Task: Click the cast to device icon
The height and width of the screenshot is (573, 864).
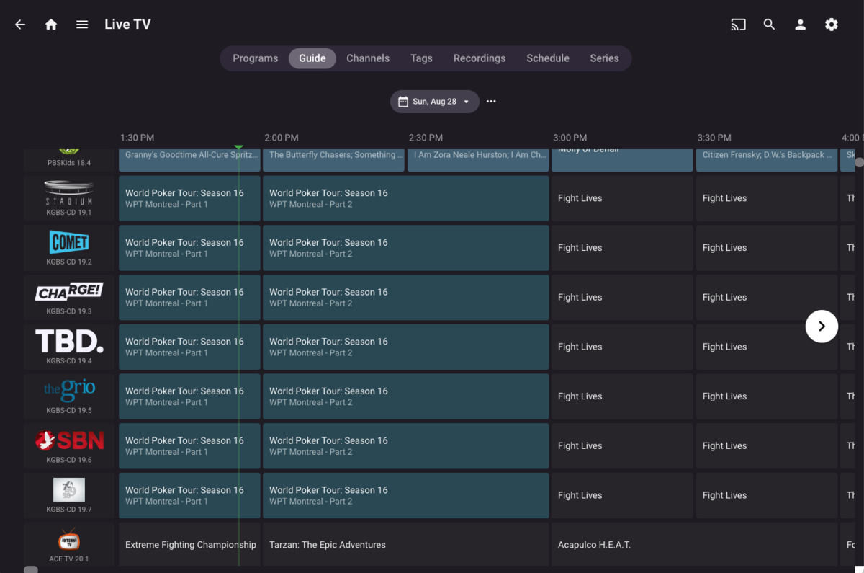Action: (738, 25)
